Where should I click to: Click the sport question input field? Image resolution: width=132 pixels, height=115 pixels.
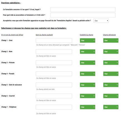(x=83, y=9)
